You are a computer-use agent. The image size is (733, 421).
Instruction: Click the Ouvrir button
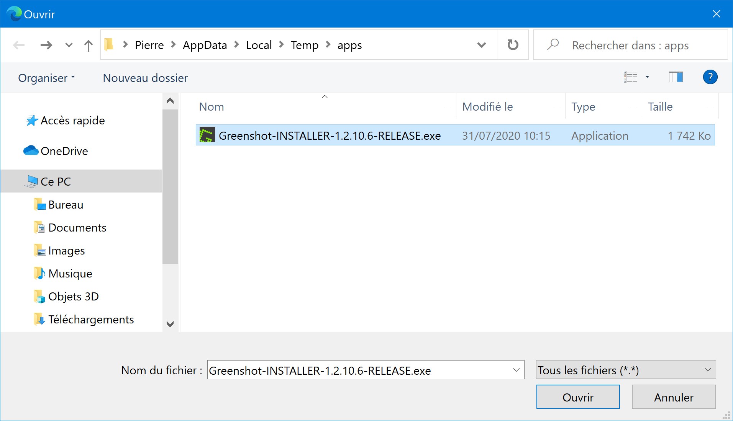pyautogui.click(x=578, y=397)
